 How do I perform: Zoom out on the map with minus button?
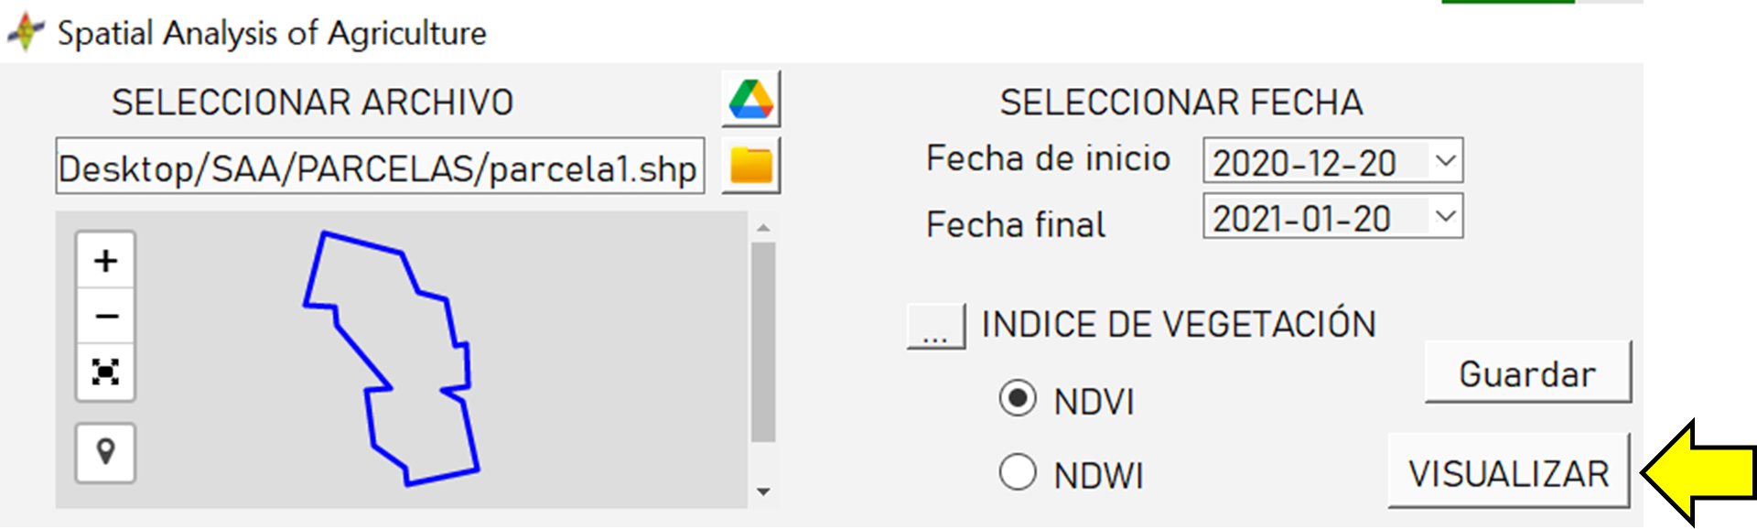coord(105,317)
